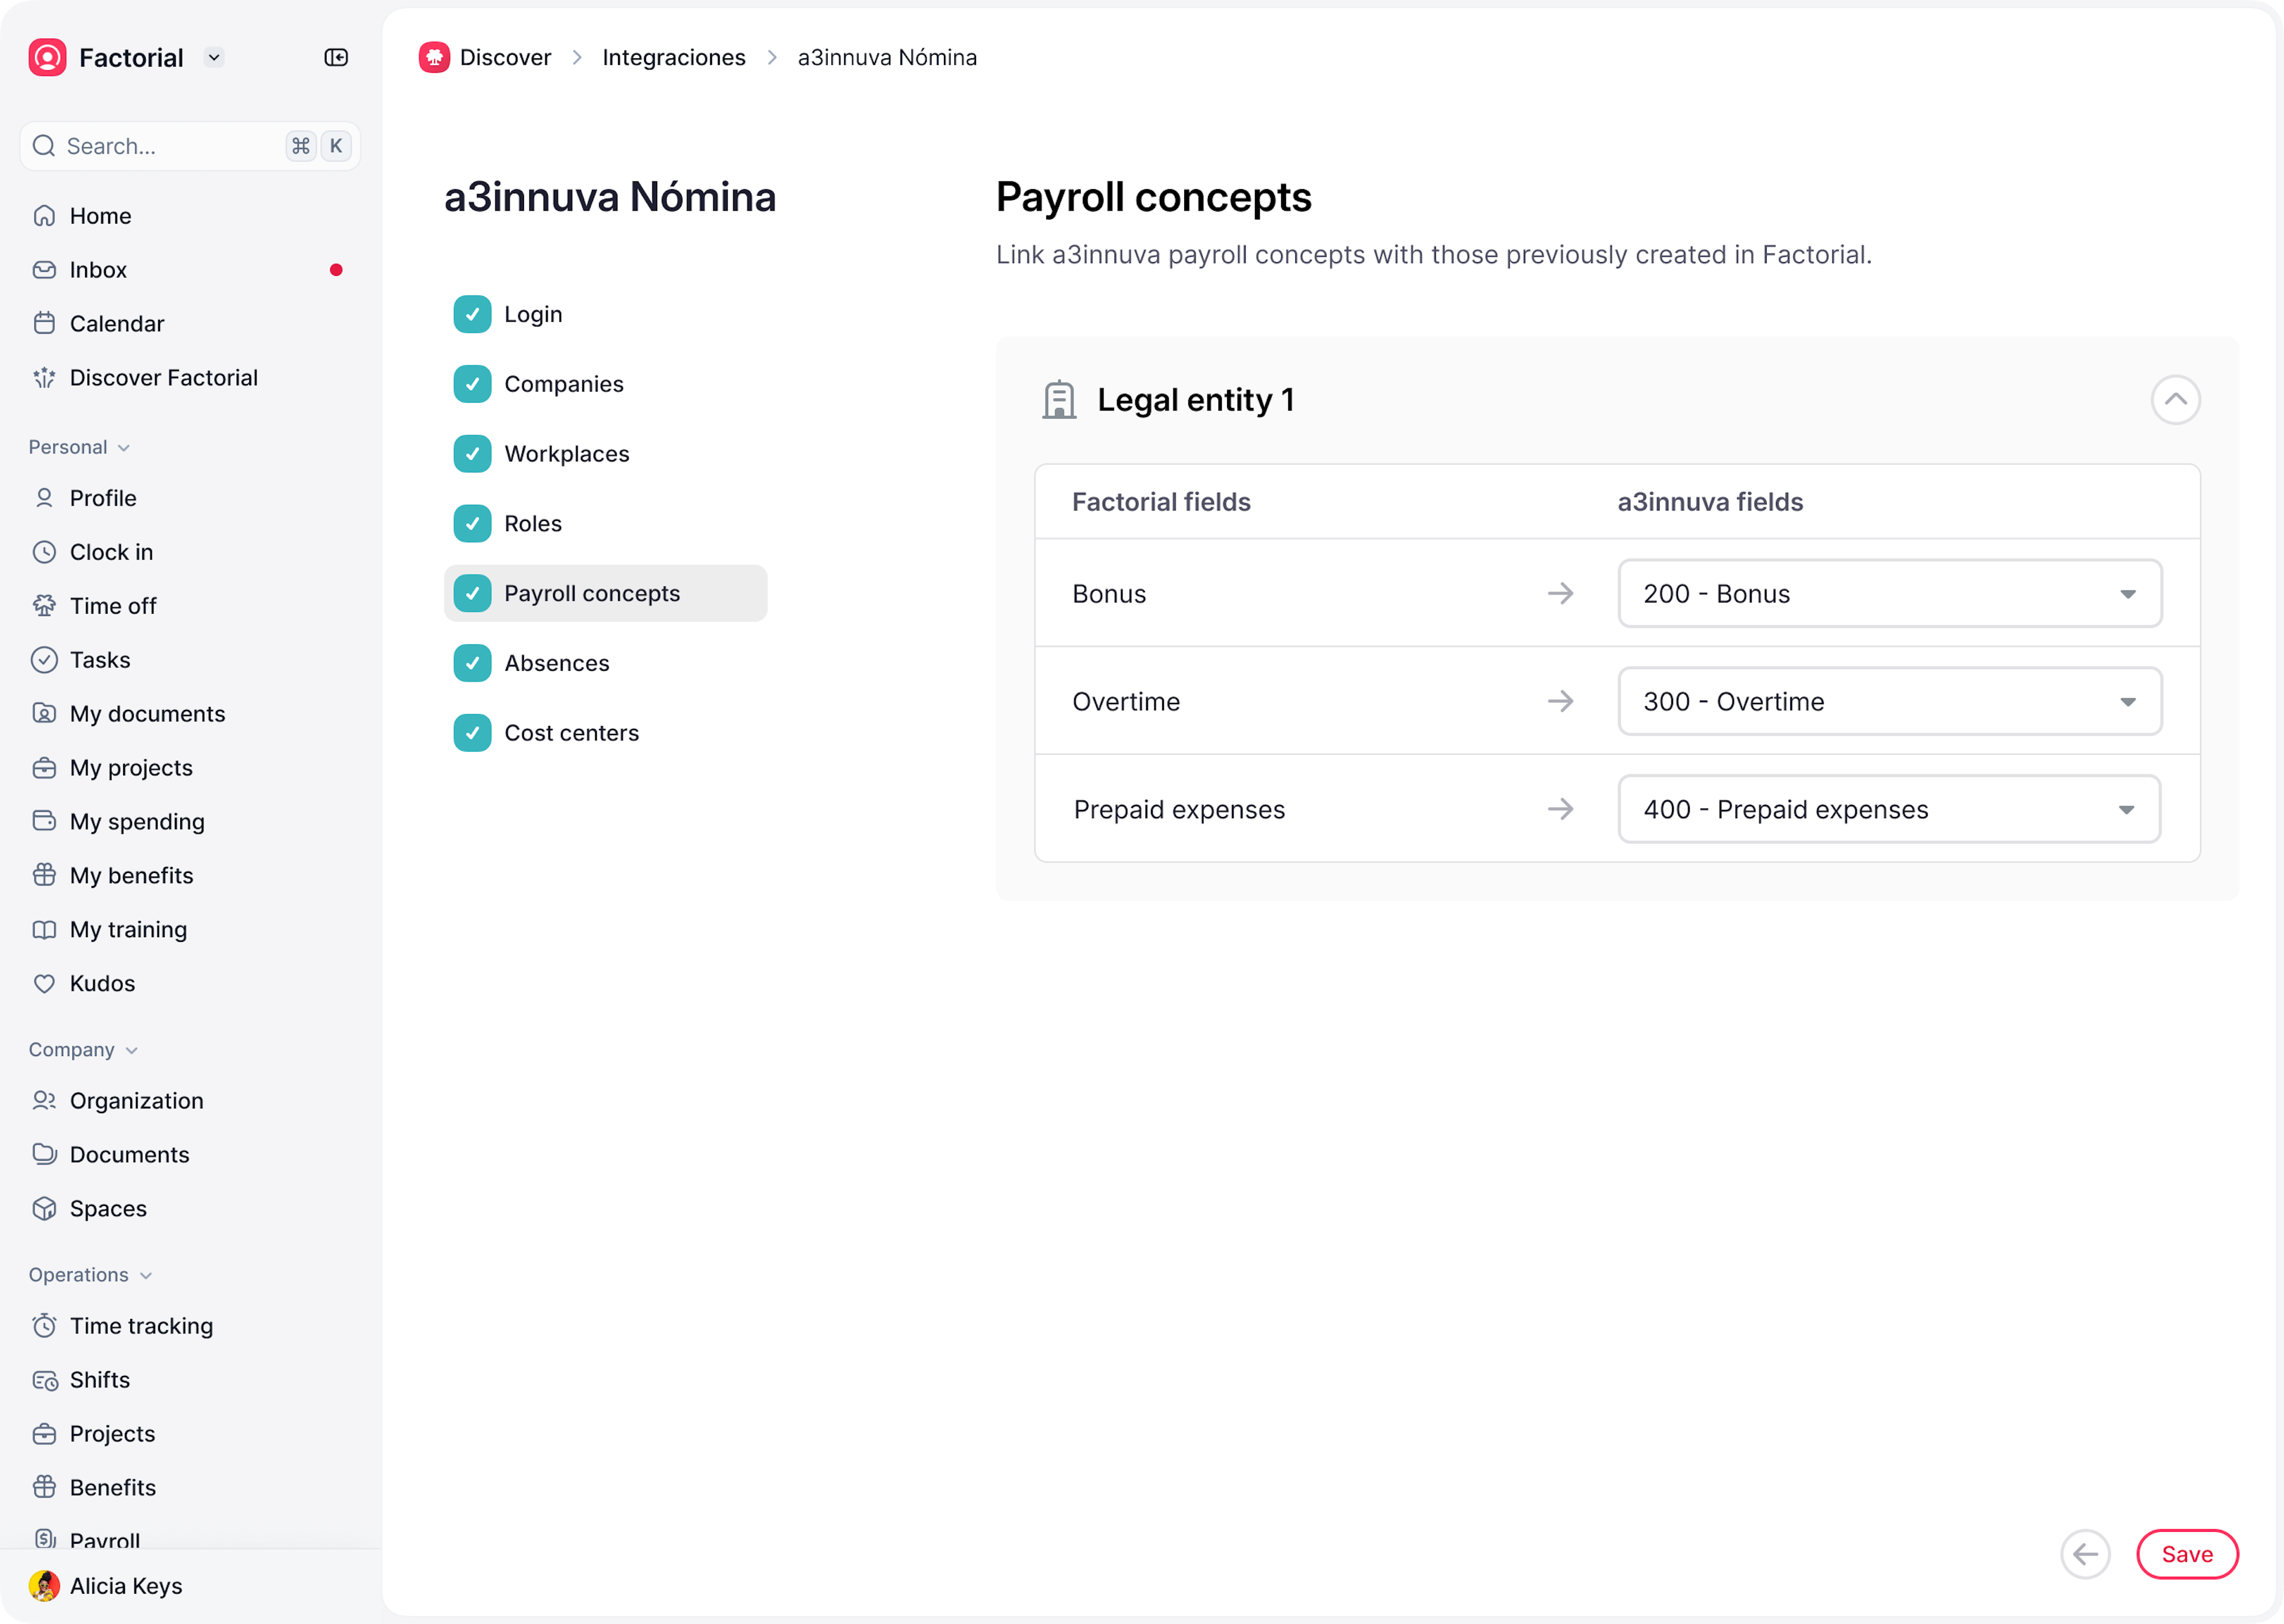2284x1624 pixels.
Task: Open the 200 - Bonus dropdown
Action: [x=1890, y=594]
